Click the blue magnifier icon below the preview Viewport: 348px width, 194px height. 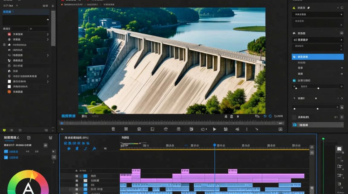pyautogui.click(x=265, y=116)
